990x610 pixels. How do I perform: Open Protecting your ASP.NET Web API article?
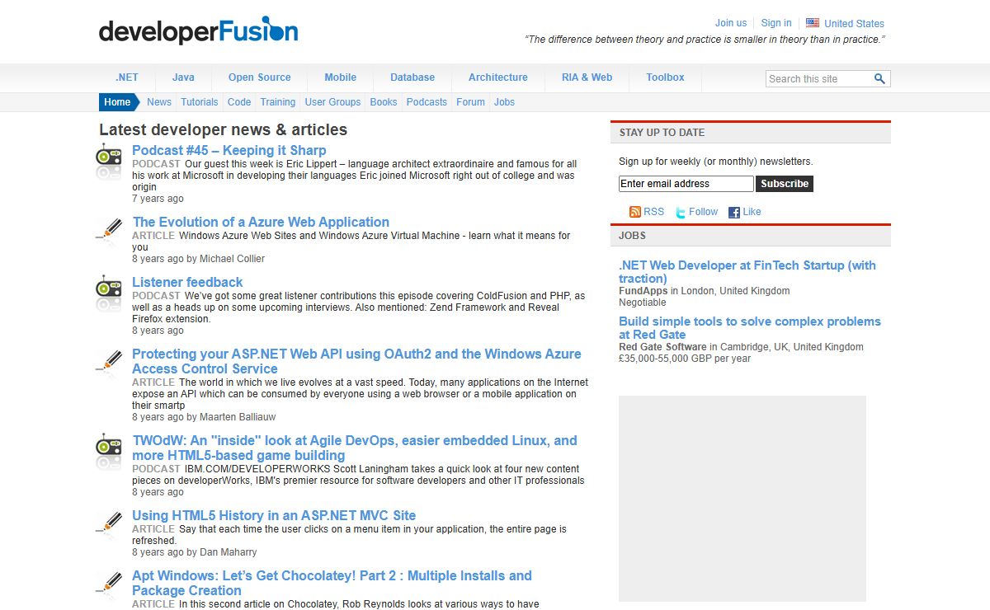[356, 361]
